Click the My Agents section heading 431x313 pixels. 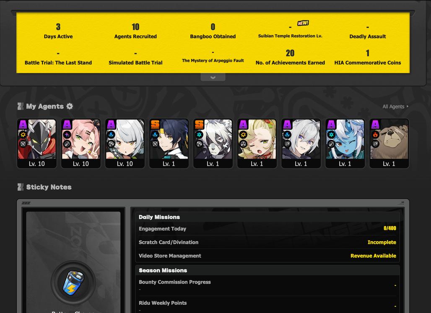[x=45, y=106]
